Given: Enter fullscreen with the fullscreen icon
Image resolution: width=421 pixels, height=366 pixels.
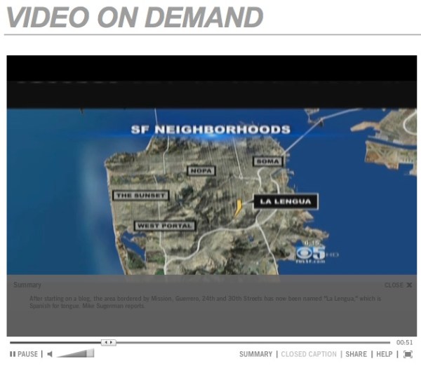Looking at the screenshot, I should [x=408, y=354].
